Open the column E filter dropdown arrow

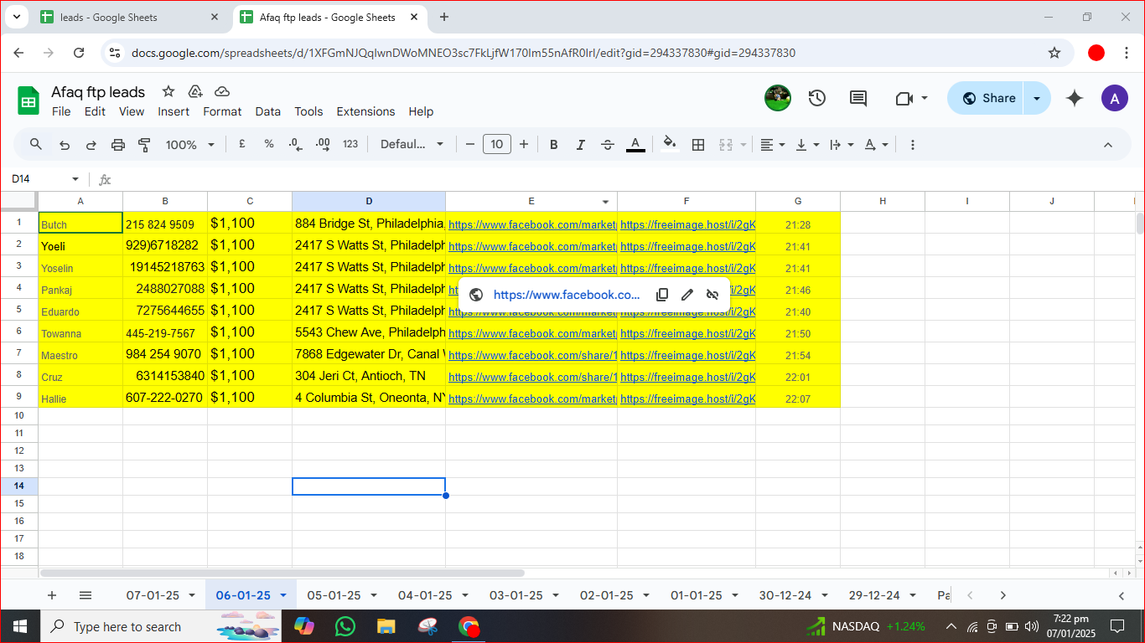606,202
